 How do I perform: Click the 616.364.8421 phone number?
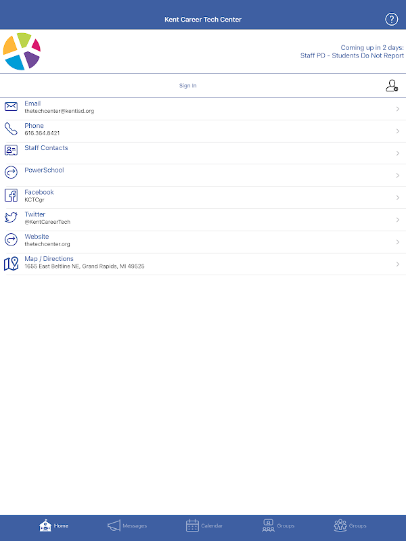[42, 133]
